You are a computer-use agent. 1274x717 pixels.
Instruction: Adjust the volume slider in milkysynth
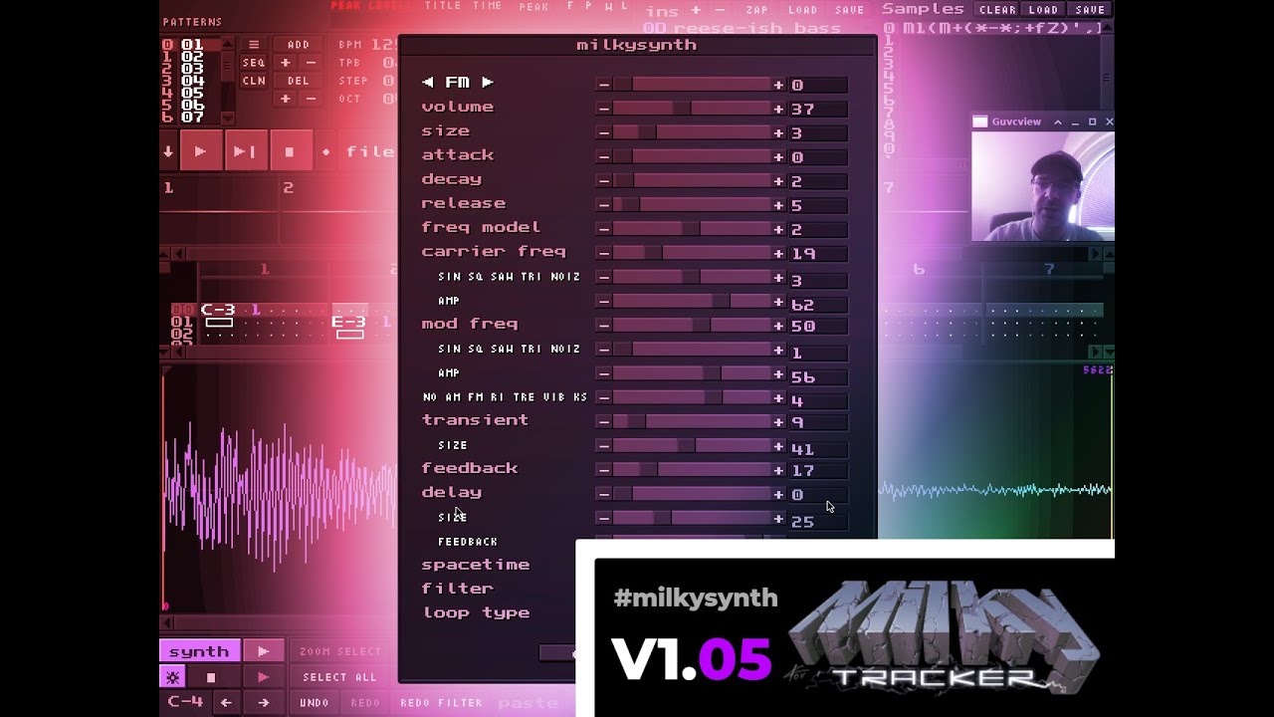click(692, 109)
